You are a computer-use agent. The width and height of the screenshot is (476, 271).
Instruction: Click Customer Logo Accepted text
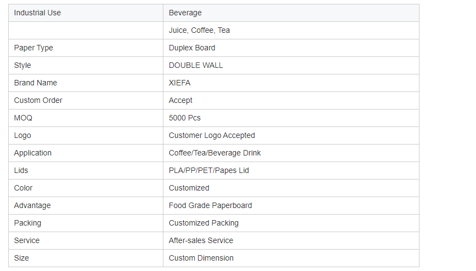coord(212,136)
